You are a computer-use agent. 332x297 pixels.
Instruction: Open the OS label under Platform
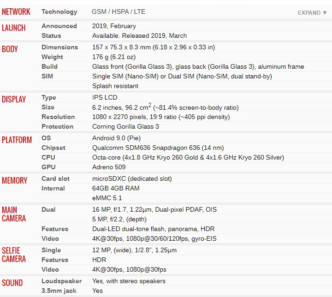tap(46, 138)
